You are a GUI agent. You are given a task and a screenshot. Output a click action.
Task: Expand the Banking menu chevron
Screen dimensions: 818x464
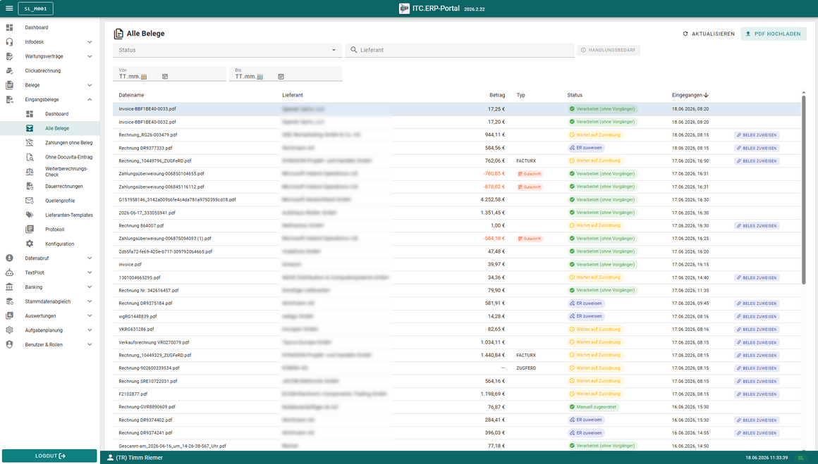(90, 287)
